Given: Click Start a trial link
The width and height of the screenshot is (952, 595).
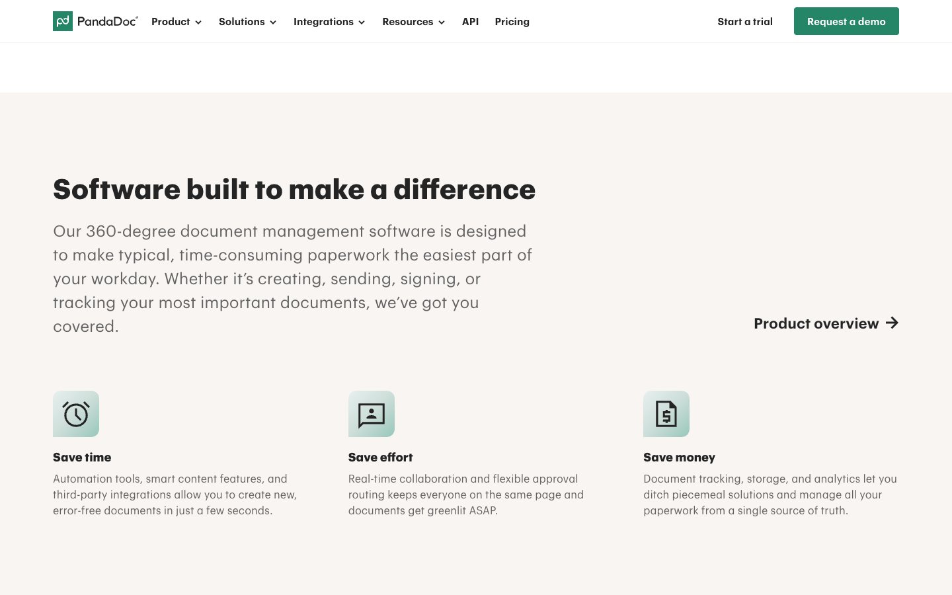Looking at the screenshot, I should (x=745, y=22).
